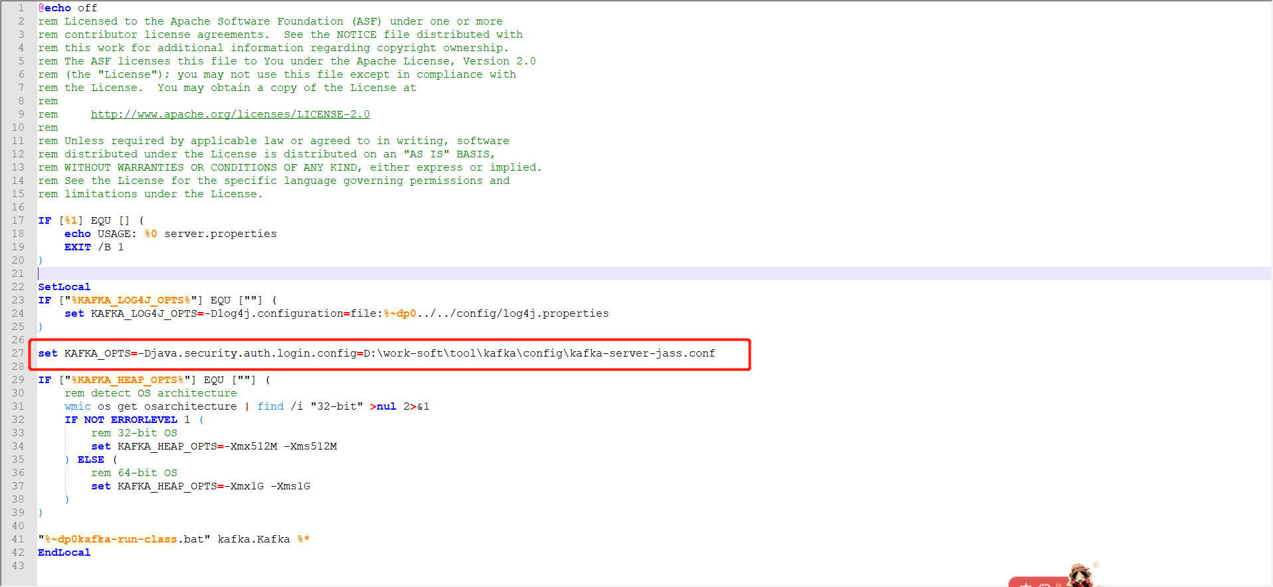Click 'kafka.Kafka' on the run-class line
The height and width of the screenshot is (587, 1273).
(253, 539)
